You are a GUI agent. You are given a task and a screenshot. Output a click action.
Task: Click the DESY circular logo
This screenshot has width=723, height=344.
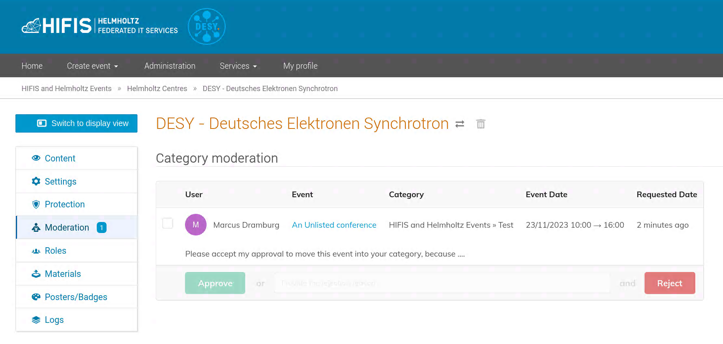pos(207,26)
